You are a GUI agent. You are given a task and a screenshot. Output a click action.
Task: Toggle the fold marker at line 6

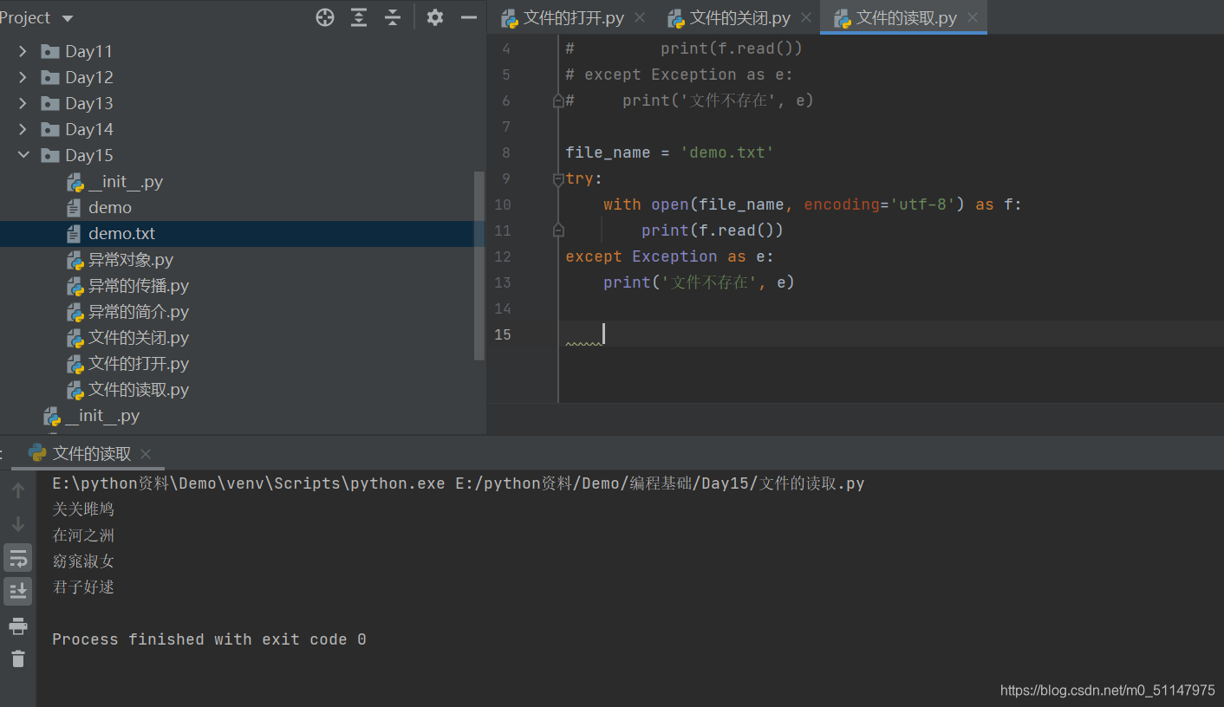tap(558, 101)
